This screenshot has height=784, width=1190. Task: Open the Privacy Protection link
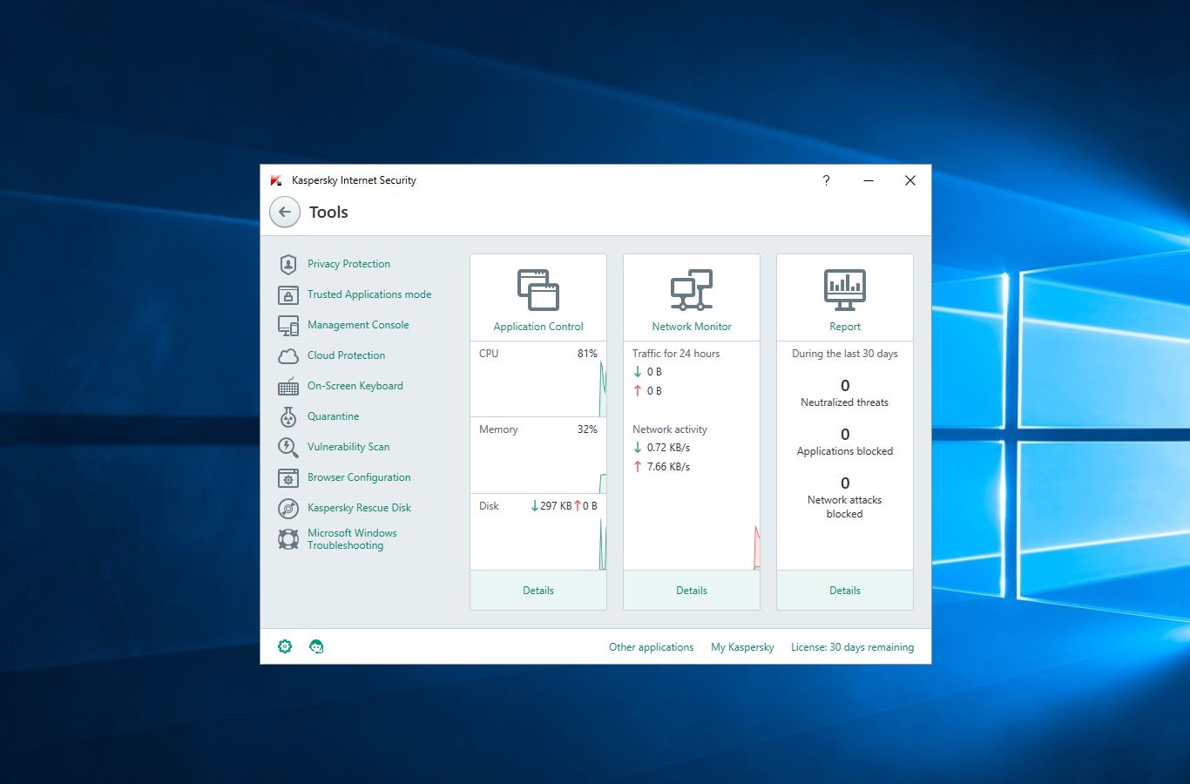pyautogui.click(x=348, y=264)
